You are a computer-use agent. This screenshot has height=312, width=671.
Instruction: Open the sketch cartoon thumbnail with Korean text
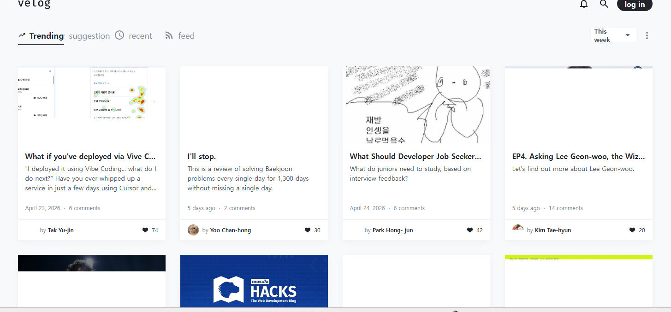[x=416, y=105]
